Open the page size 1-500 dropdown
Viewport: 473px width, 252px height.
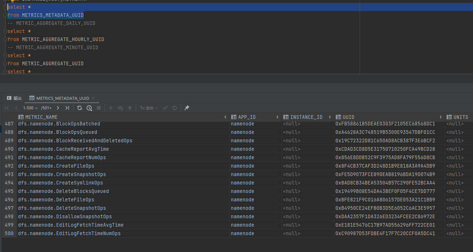(x=30, y=108)
